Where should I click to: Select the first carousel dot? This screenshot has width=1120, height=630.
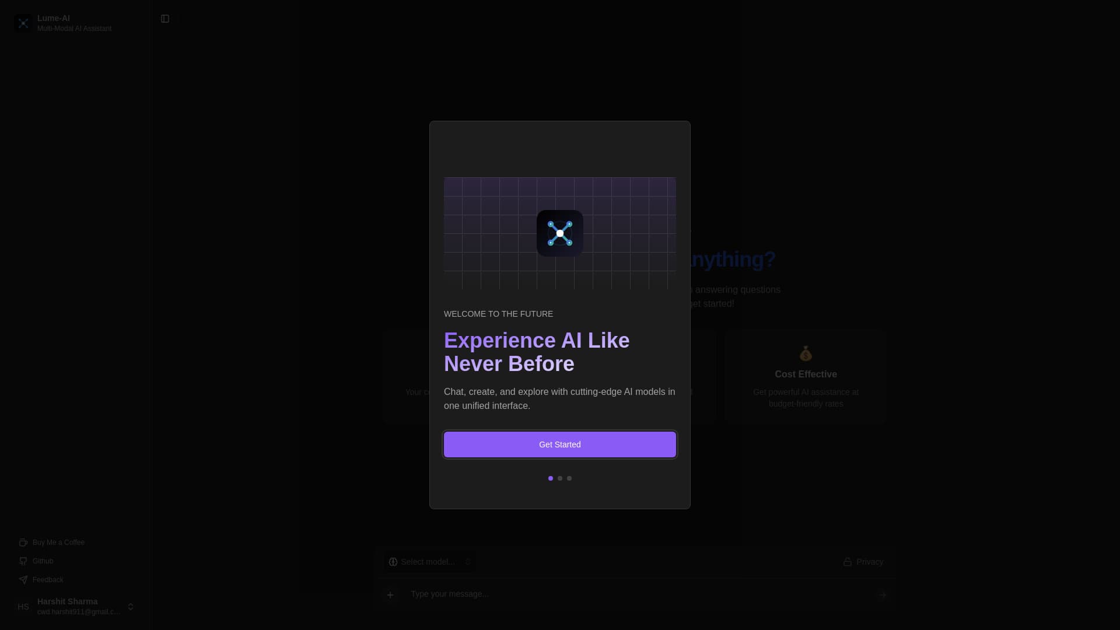[x=551, y=478]
